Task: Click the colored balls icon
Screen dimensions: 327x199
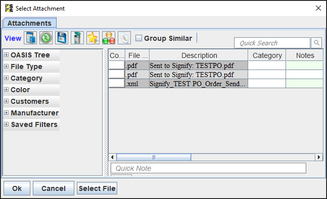Action: pos(109,38)
